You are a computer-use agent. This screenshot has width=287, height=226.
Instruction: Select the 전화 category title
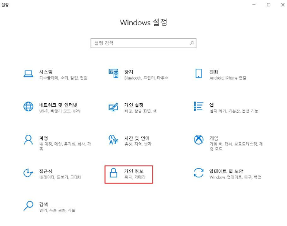pos(214,72)
